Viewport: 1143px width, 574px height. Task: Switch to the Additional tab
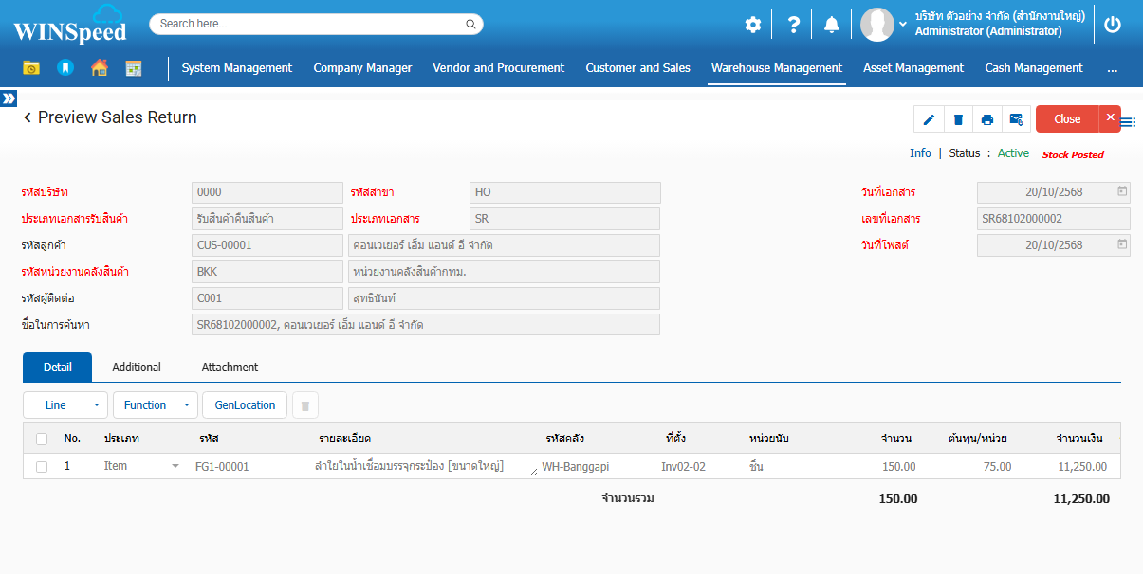[137, 368]
